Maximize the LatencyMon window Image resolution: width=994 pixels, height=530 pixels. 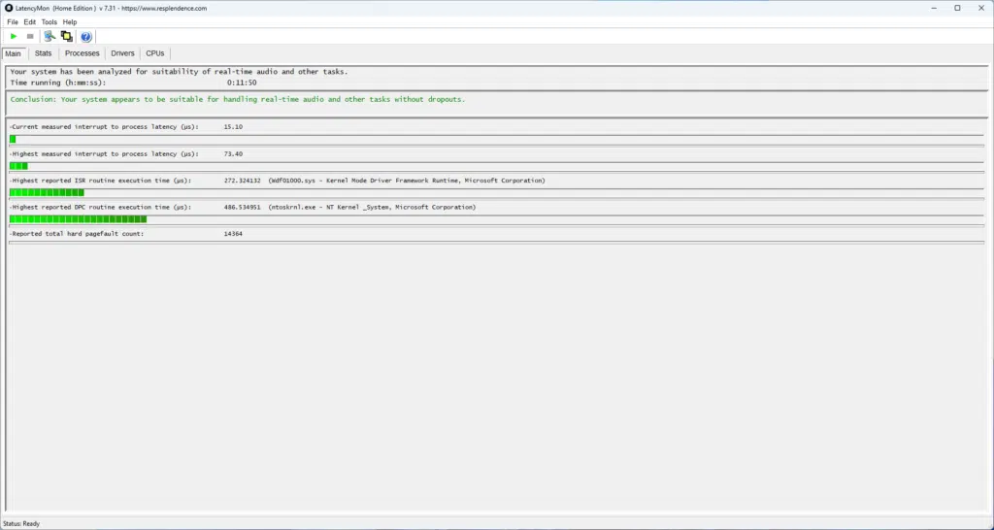(956, 8)
